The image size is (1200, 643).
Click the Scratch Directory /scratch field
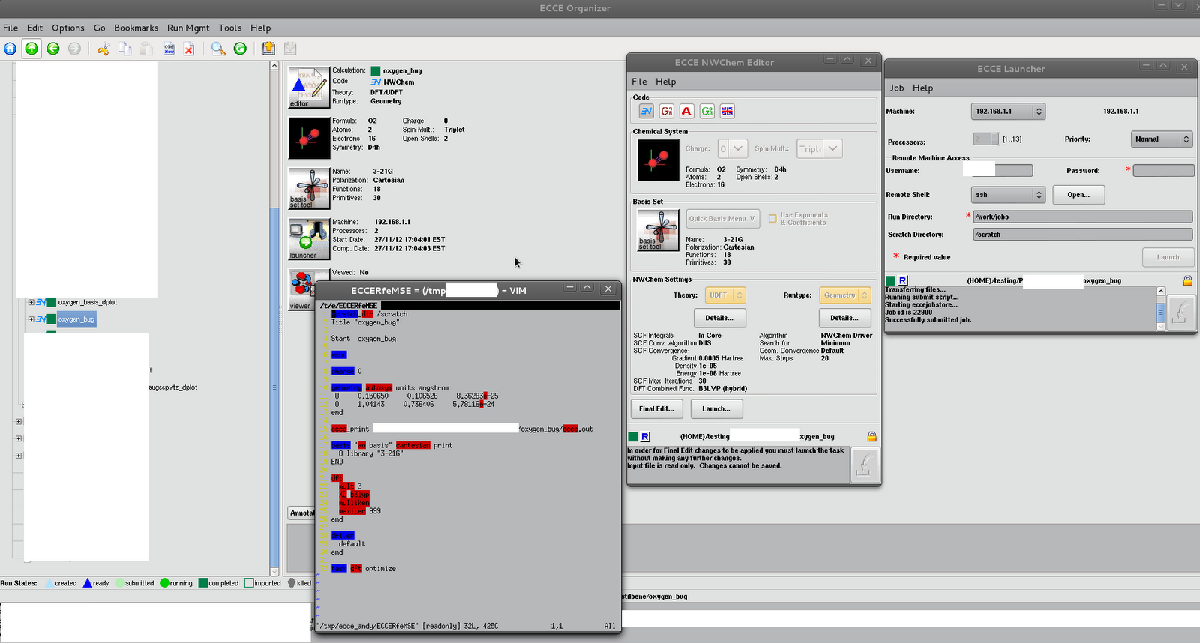pyautogui.click(x=1082, y=235)
